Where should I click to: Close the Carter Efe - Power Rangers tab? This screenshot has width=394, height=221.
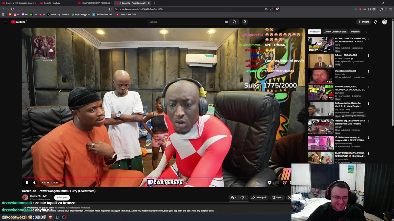(149, 3)
